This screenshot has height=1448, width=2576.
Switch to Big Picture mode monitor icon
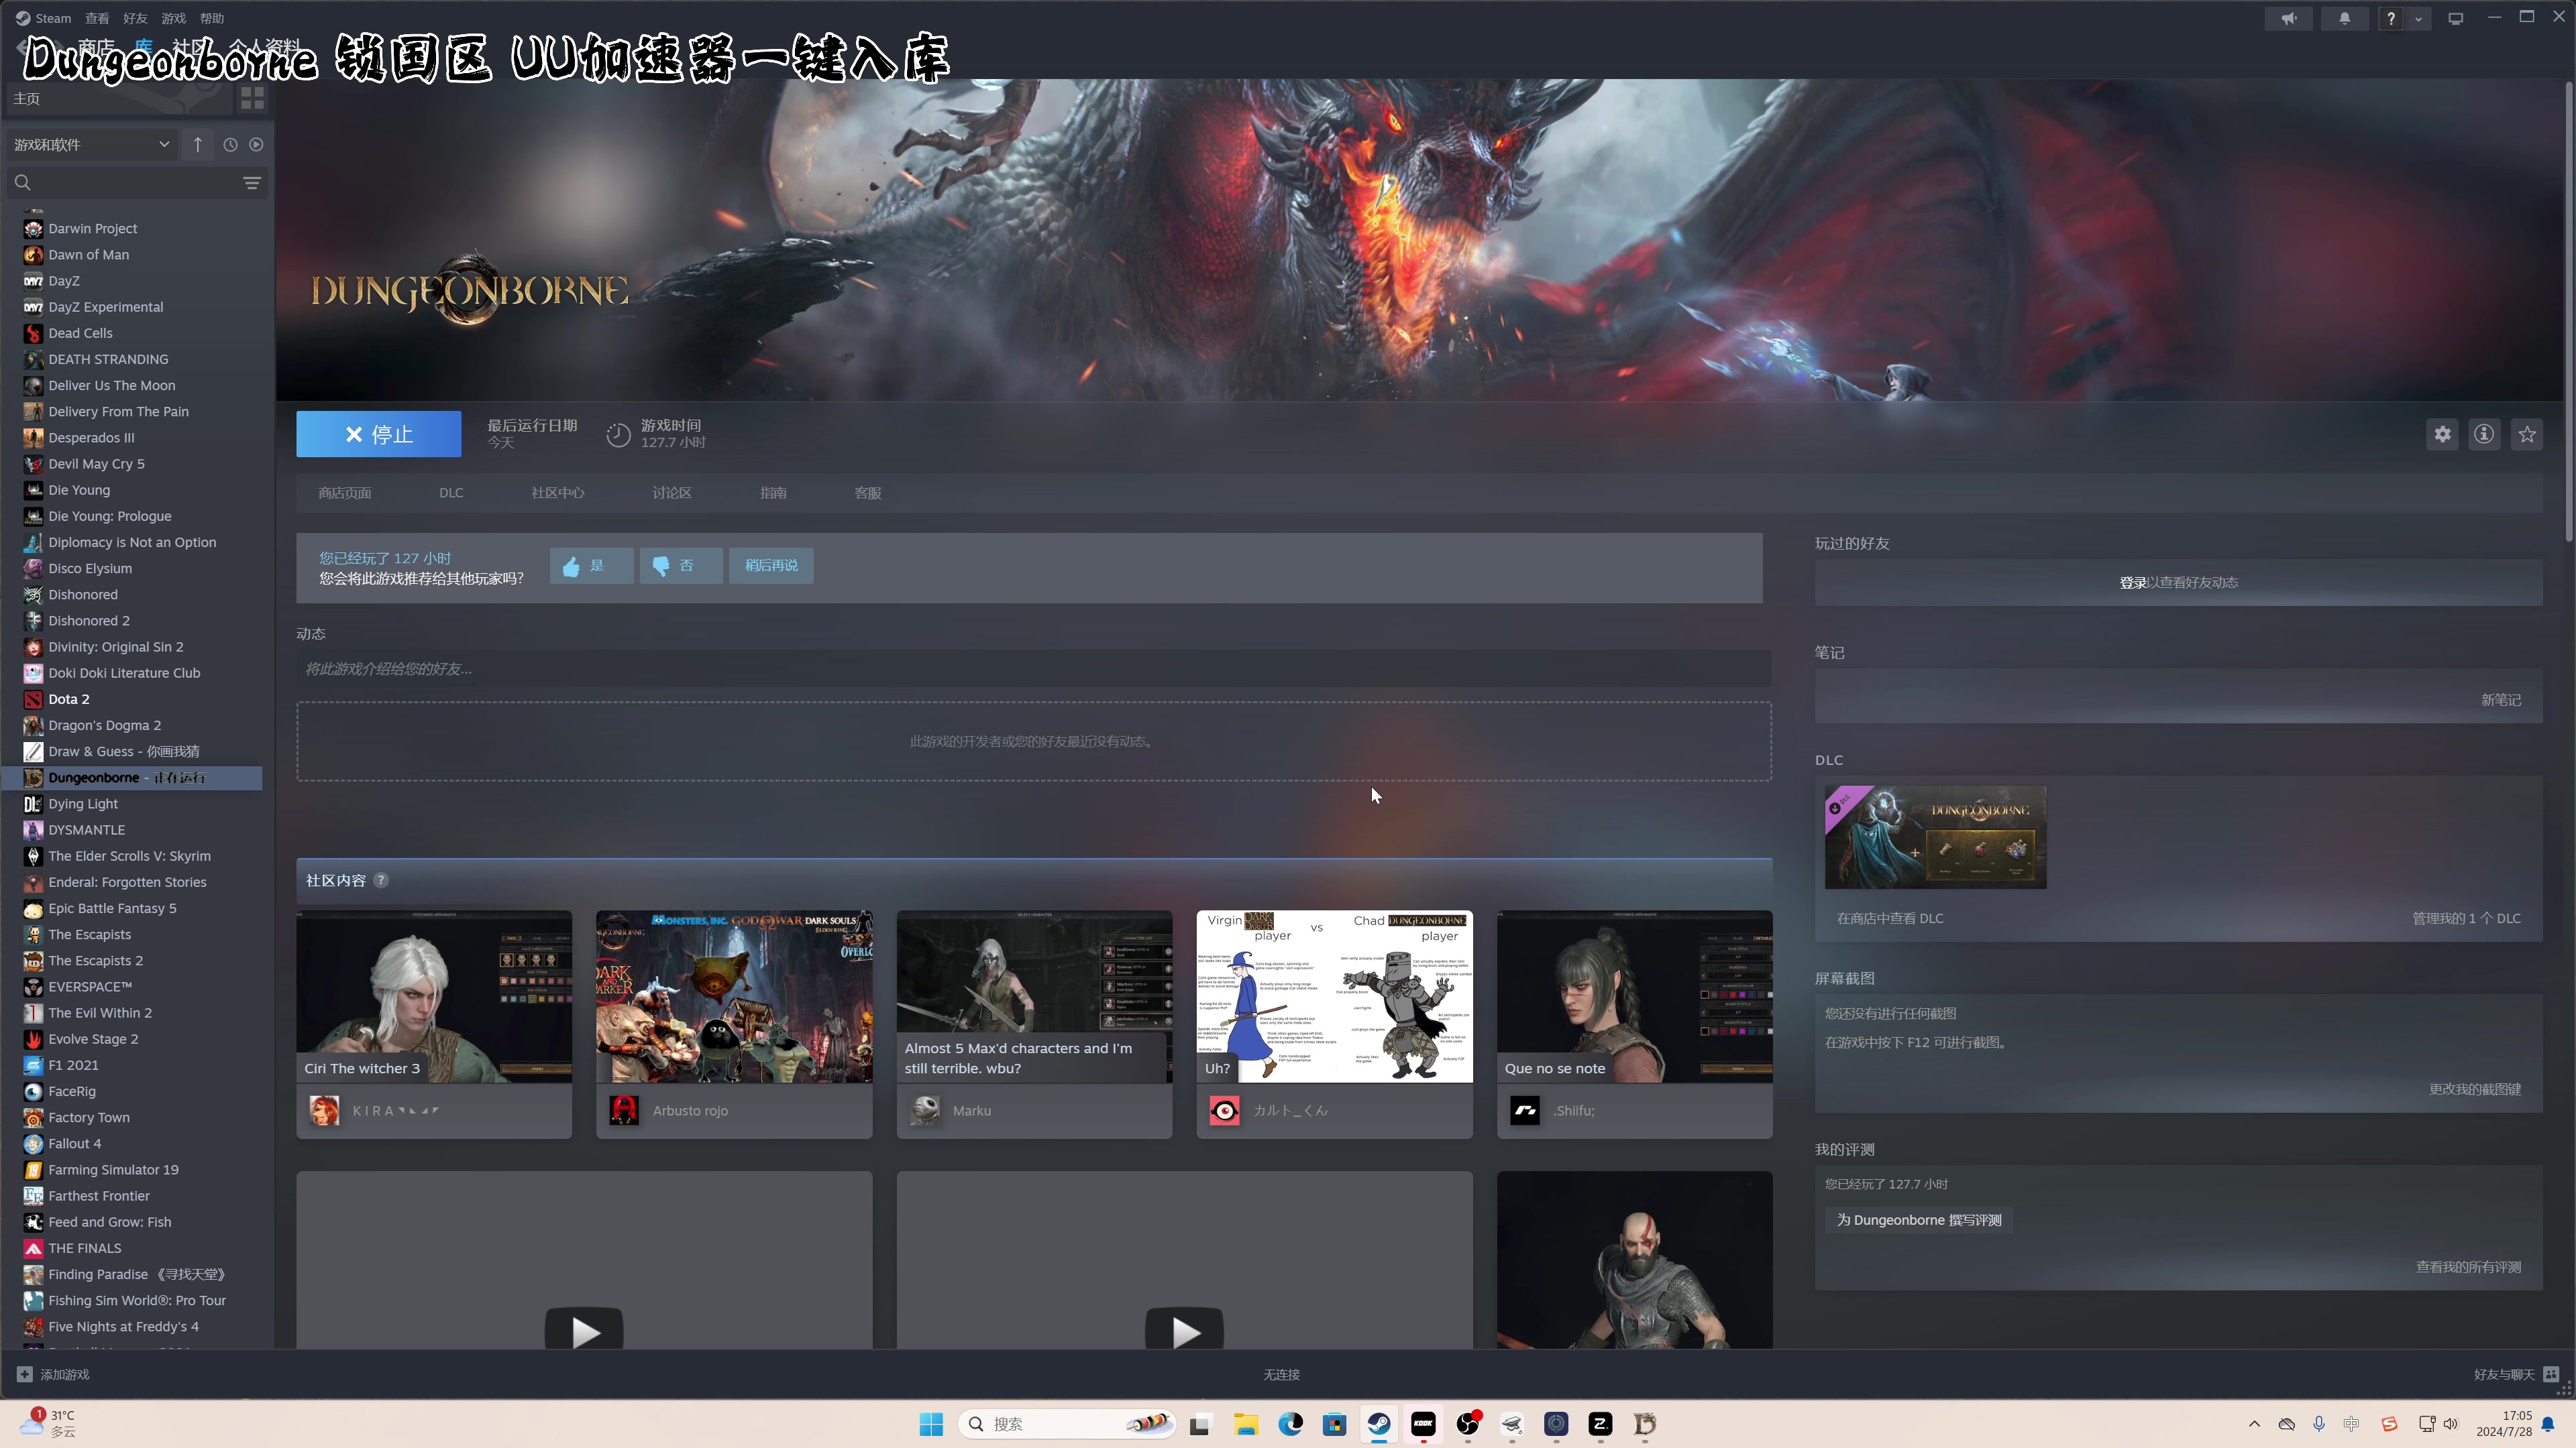point(2455,18)
